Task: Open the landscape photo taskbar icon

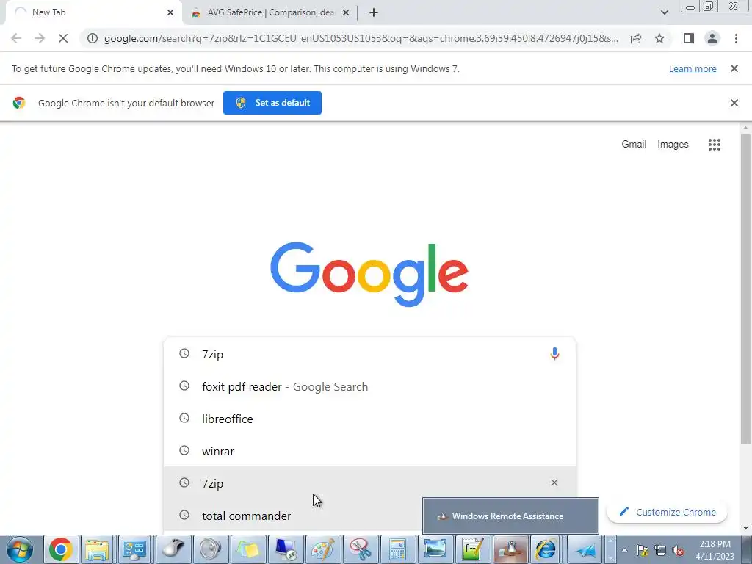Action: 435,549
